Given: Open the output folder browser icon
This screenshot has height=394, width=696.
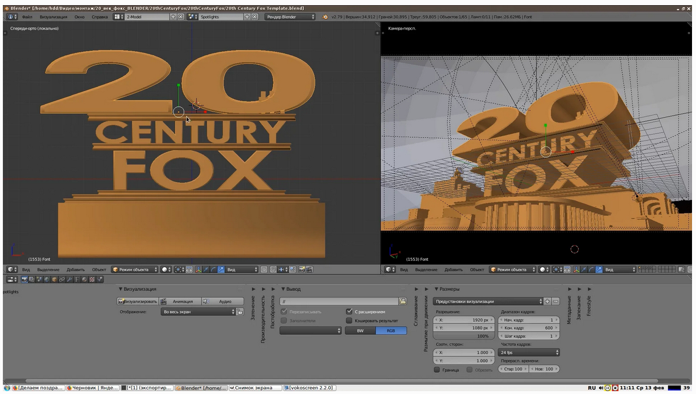Looking at the screenshot, I should tap(403, 301).
